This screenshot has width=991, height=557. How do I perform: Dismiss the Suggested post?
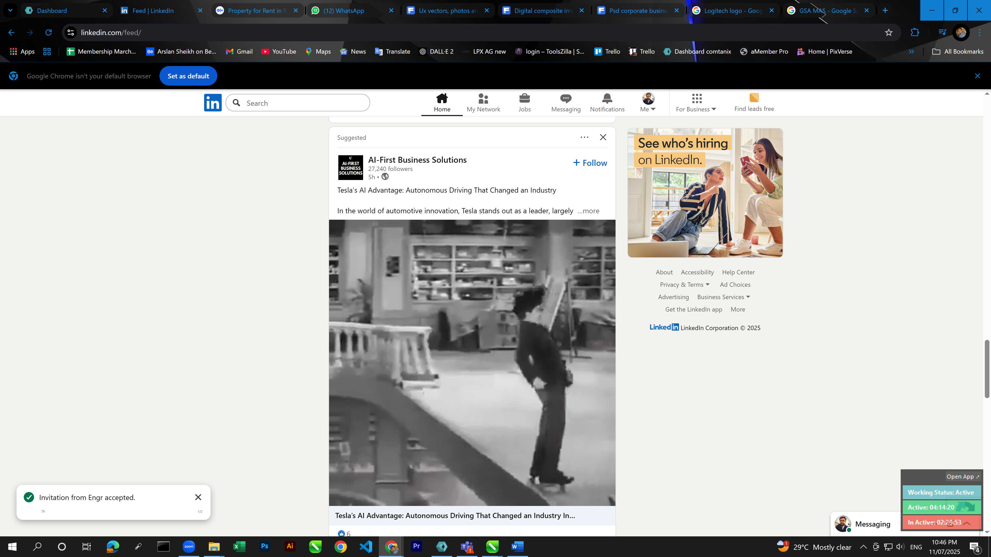click(x=603, y=137)
